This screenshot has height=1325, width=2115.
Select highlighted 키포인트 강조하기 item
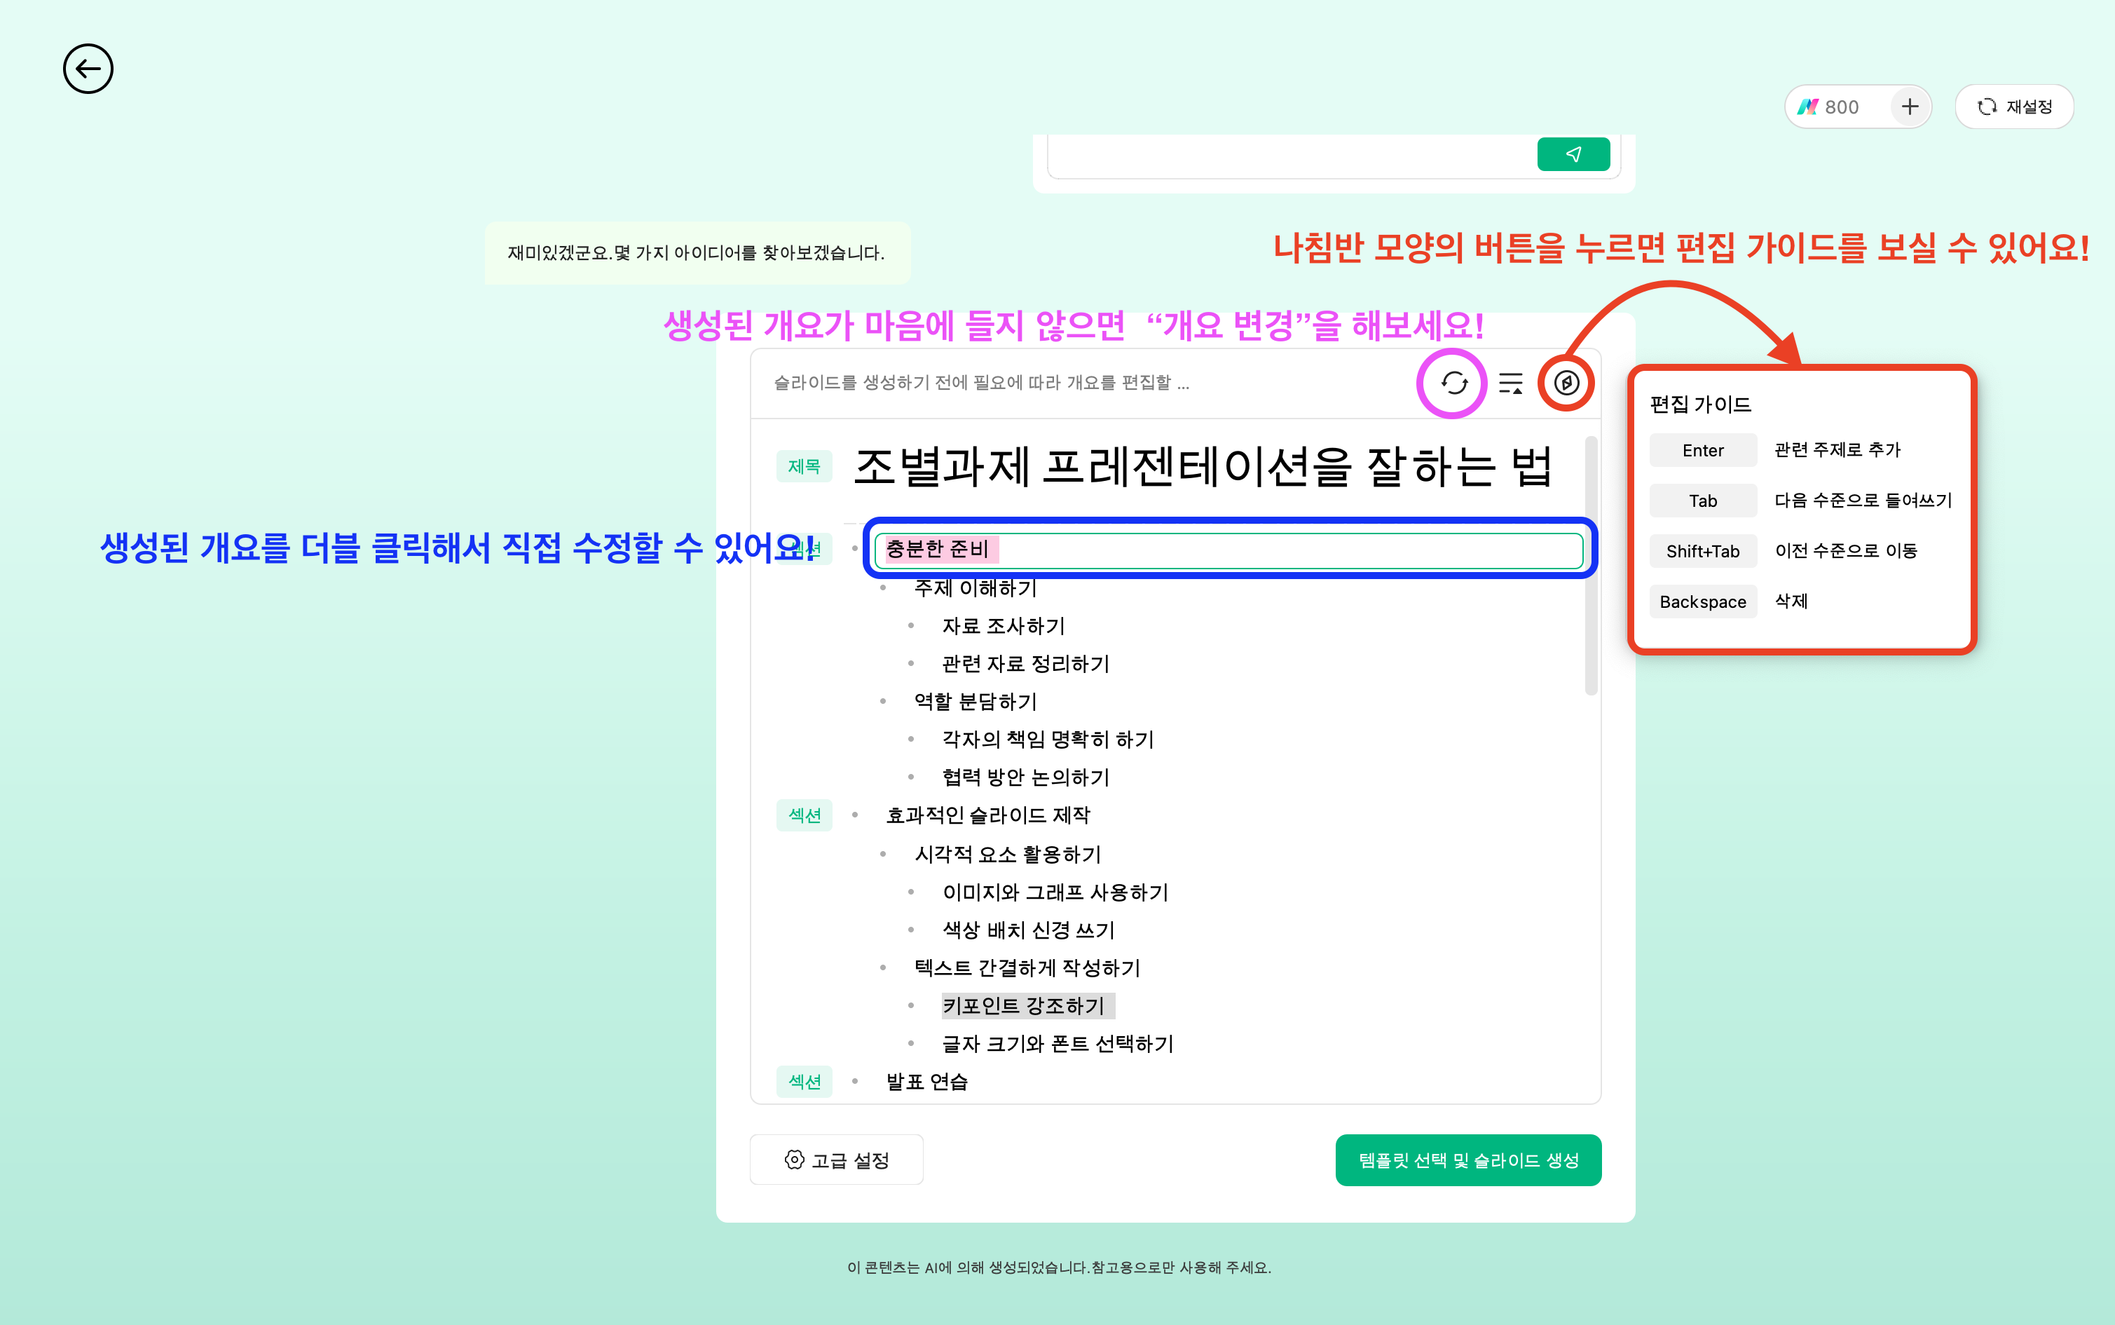click(x=1023, y=1006)
